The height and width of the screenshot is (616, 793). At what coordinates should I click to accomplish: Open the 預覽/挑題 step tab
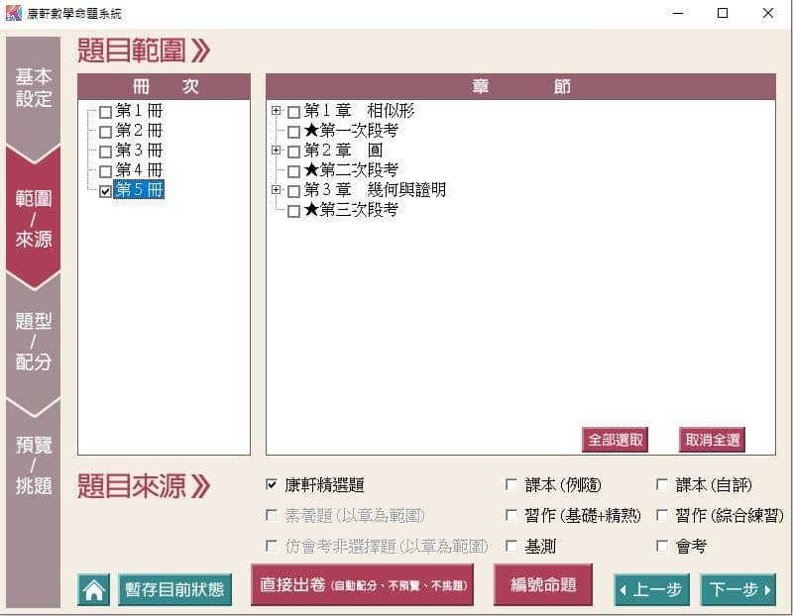(x=33, y=464)
